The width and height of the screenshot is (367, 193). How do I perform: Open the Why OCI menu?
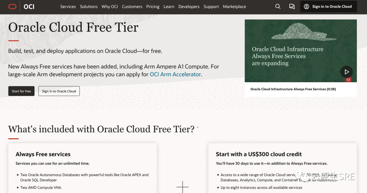(x=109, y=6)
